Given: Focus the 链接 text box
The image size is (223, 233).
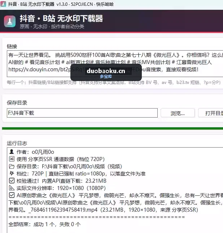Looking at the screenshot, I should click(115, 64).
